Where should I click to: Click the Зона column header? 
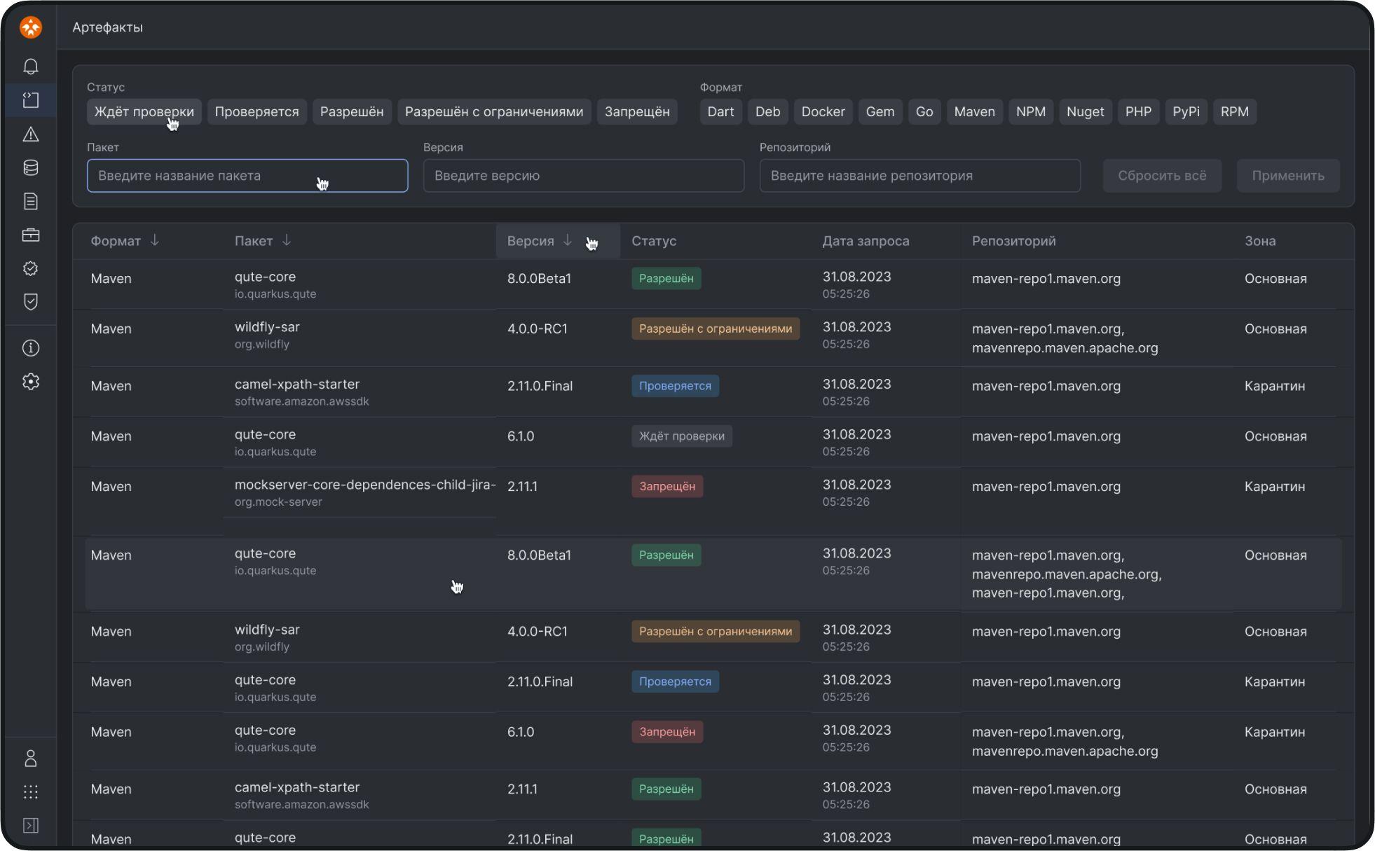tap(1260, 241)
